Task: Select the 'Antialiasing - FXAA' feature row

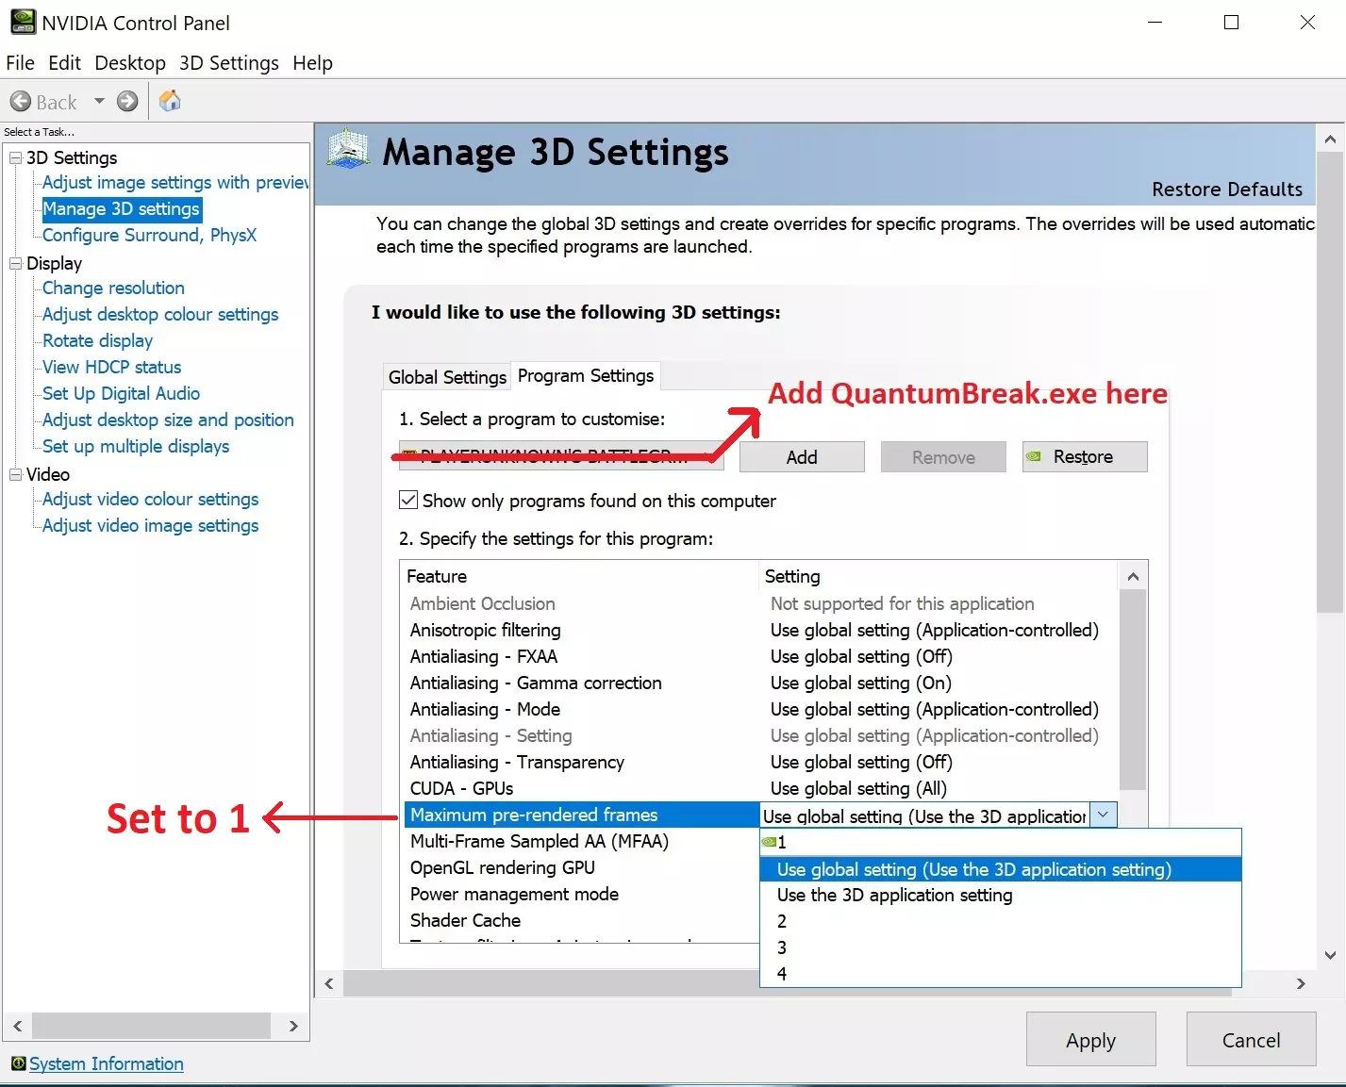Action: pyautogui.click(x=760, y=656)
